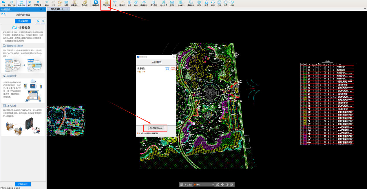Open 风格 style settings
367x189 pixels.
click(x=219, y=3)
